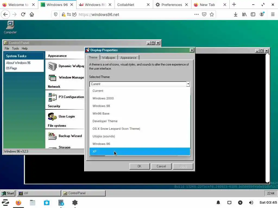
Task: Open the Computer desktop icon
Action: click(x=10, y=27)
